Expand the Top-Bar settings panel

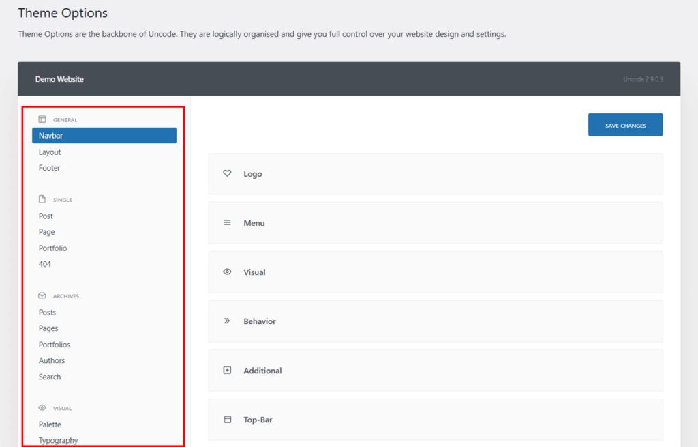(434, 420)
